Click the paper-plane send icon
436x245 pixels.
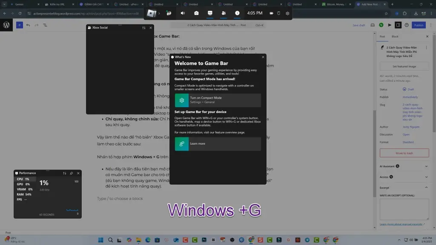tap(390, 25)
